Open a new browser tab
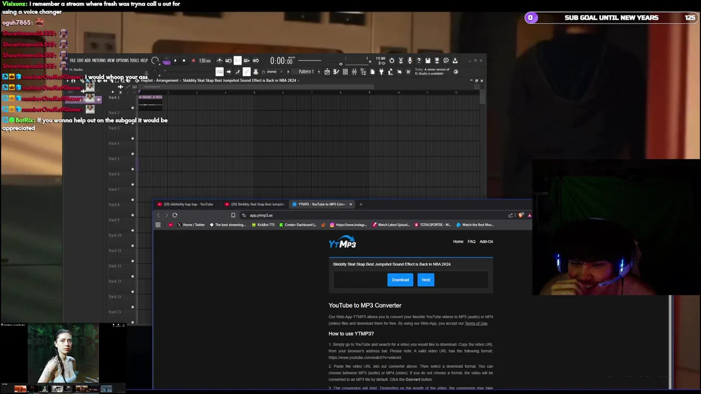 [361, 204]
